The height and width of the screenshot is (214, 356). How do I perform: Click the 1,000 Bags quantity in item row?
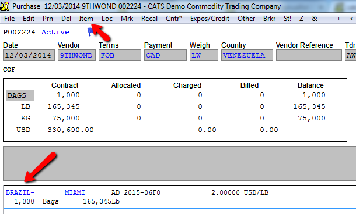36,201
